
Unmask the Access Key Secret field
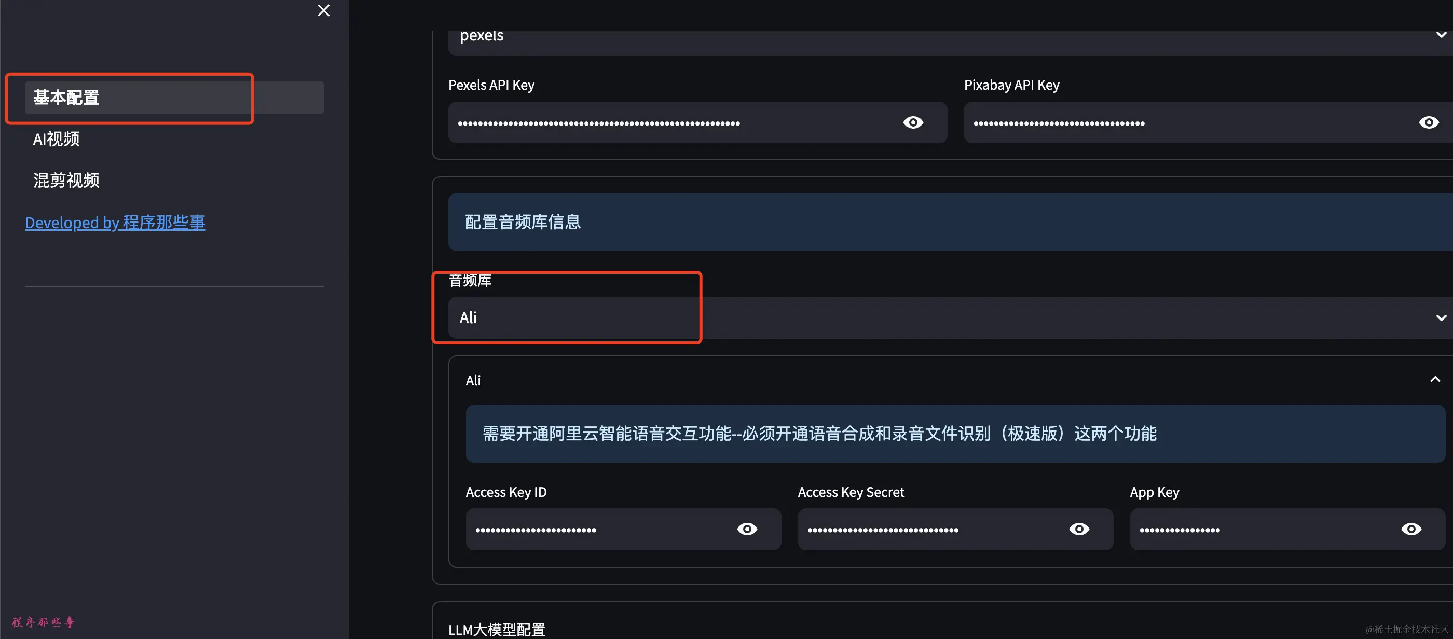(x=1078, y=529)
